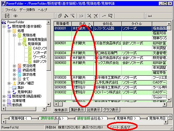The image size is (174, 131).
Task: Click the tree panel scroll-down arrow
Action: 49,104
